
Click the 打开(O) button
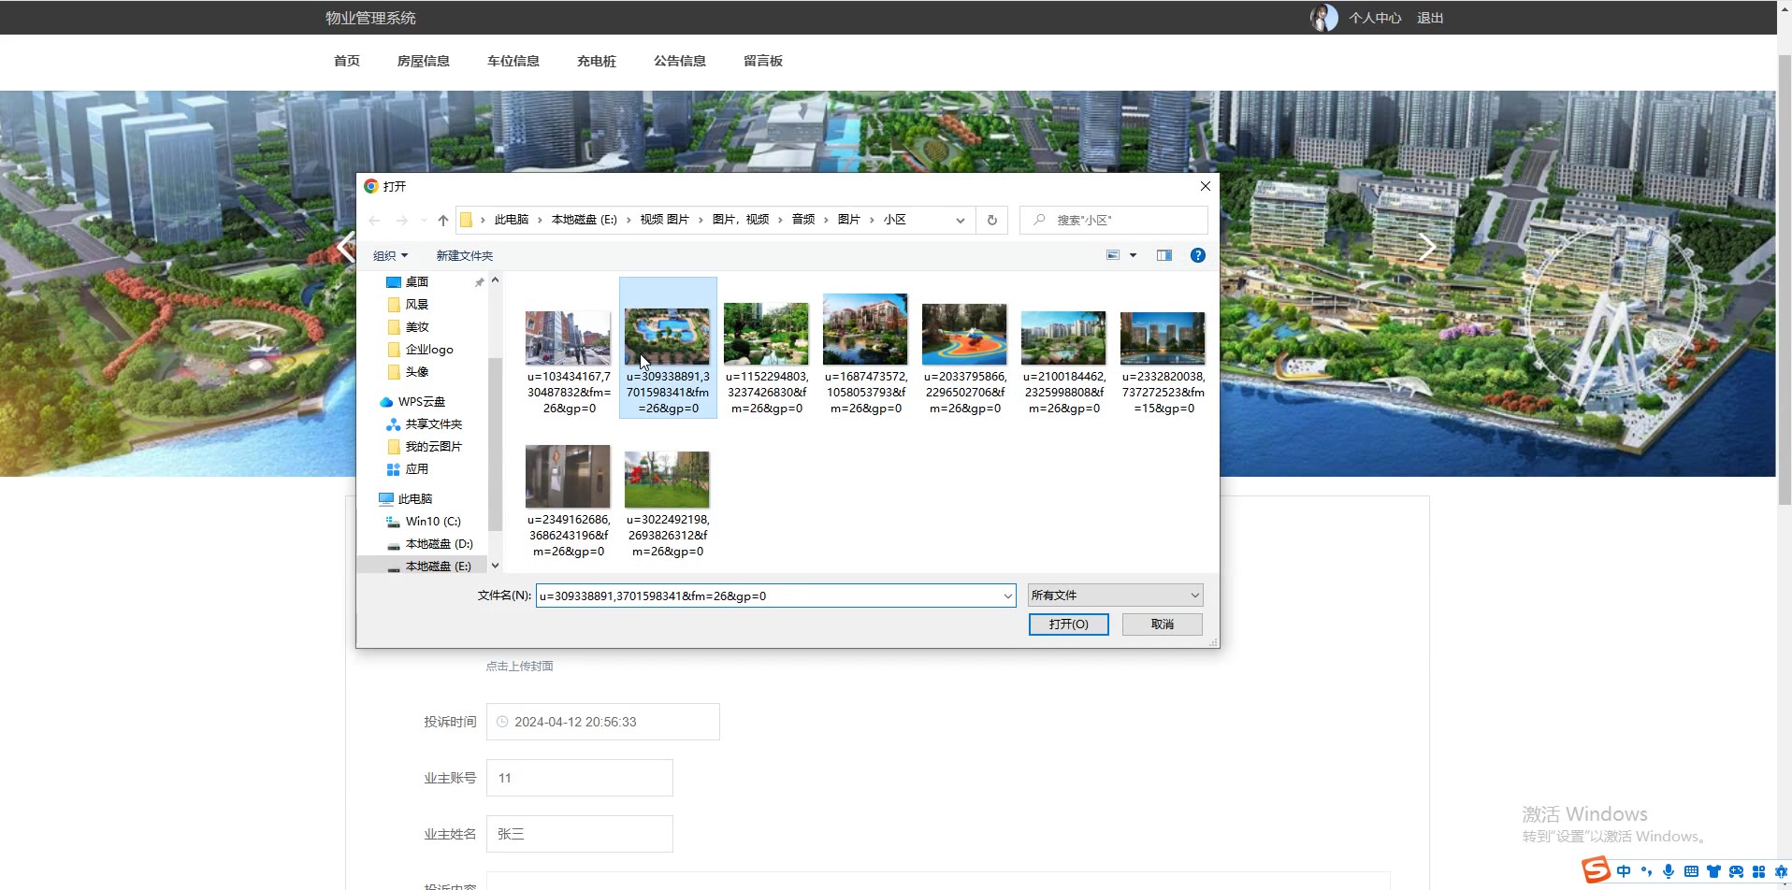point(1068,624)
